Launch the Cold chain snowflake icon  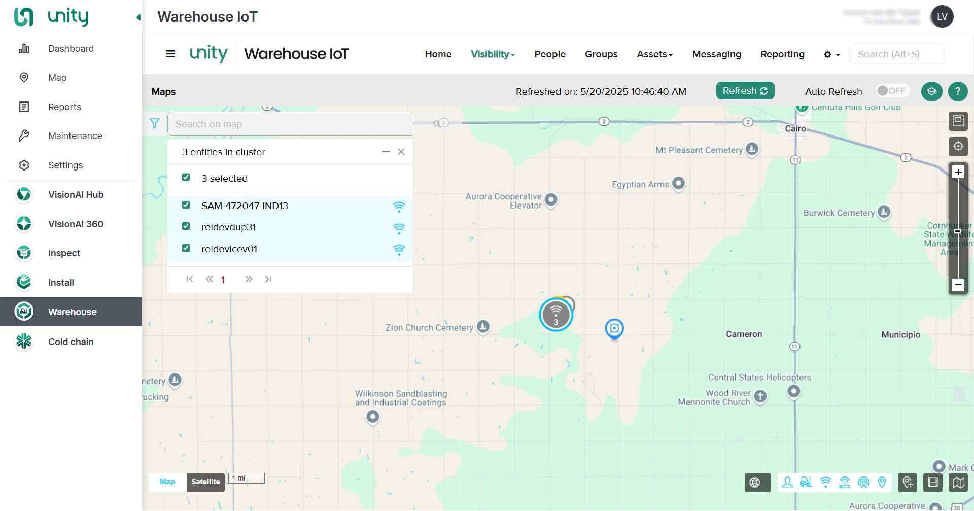pos(24,342)
